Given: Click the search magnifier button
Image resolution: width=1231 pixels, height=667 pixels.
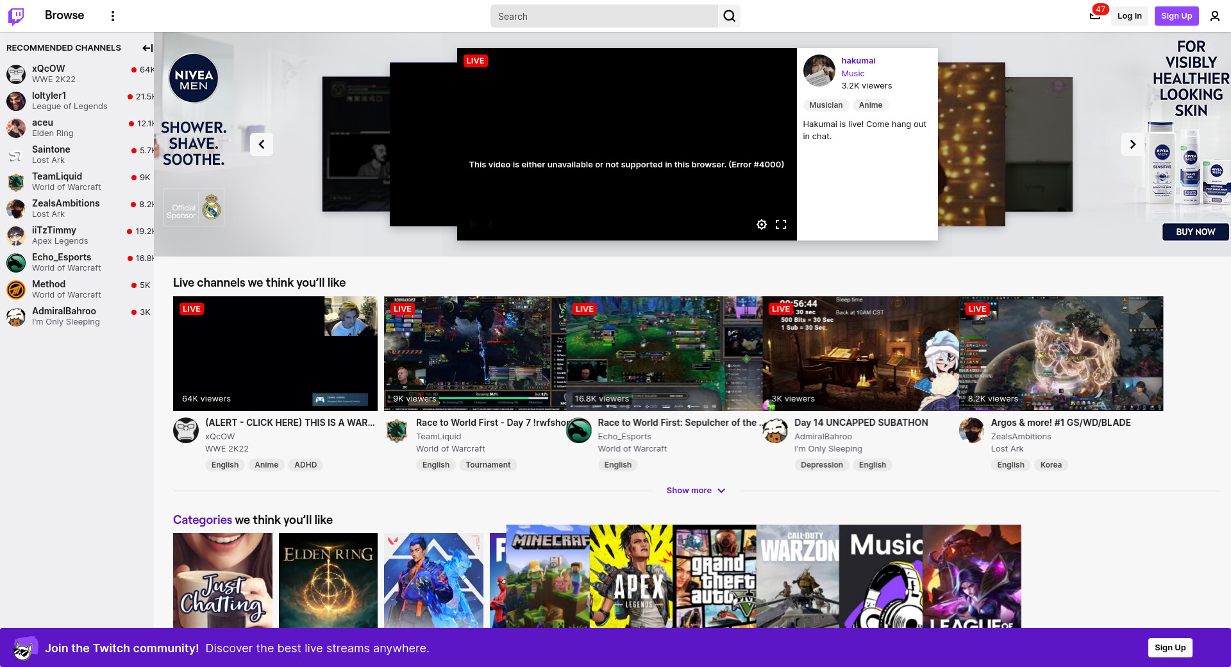Looking at the screenshot, I should 729,16.
